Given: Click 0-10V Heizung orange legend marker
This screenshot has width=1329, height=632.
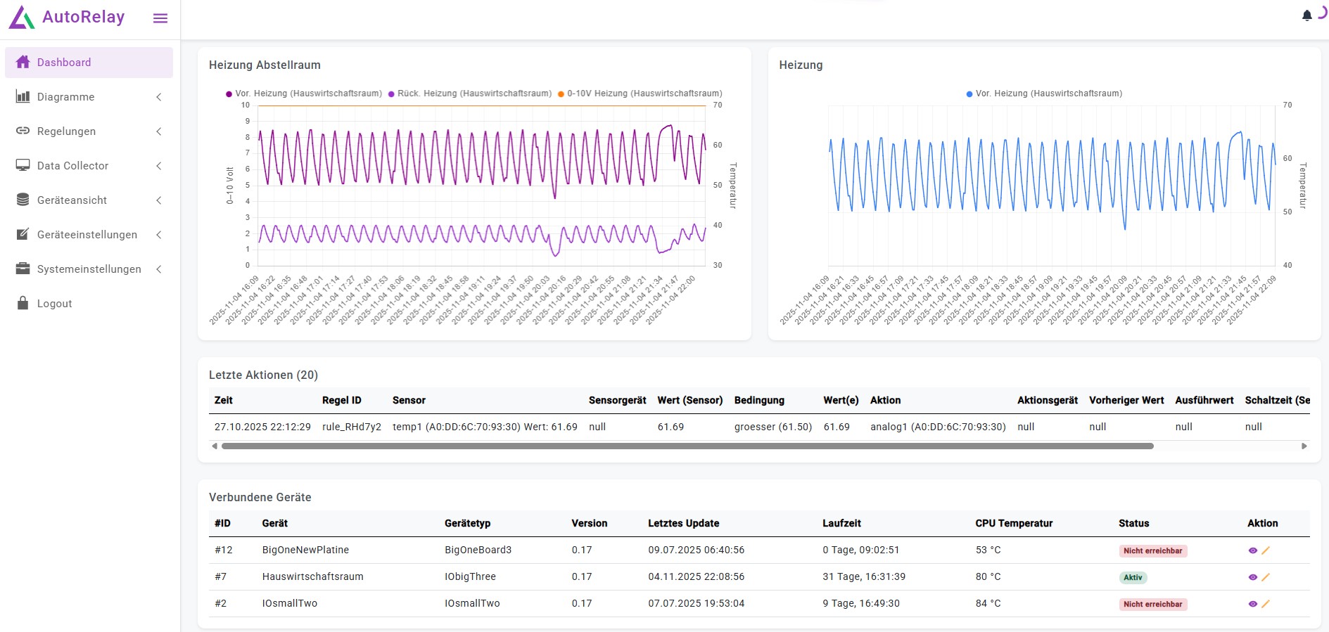Looking at the screenshot, I should pyautogui.click(x=561, y=94).
